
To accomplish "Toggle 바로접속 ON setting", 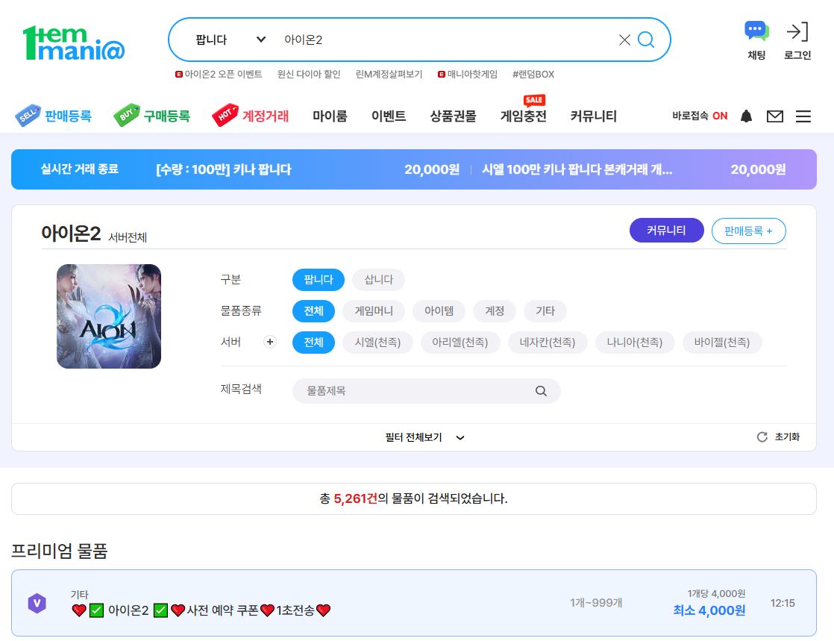I will (700, 116).
